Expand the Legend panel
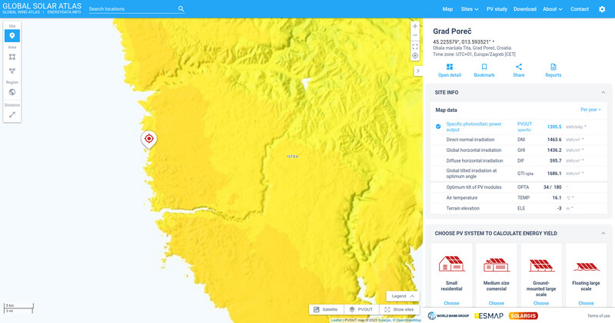 [403, 296]
